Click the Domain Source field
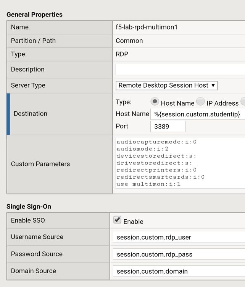The image size is (245, 287). [179, 271]
